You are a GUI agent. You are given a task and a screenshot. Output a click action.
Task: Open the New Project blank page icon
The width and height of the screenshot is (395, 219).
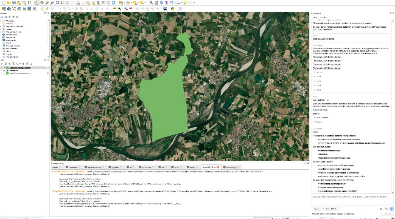(x=3, y=3)
